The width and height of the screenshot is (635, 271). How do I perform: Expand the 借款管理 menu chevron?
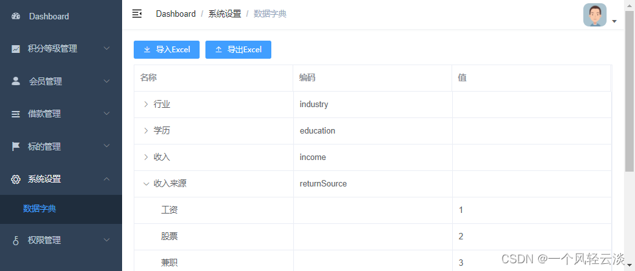pos(107,114)
